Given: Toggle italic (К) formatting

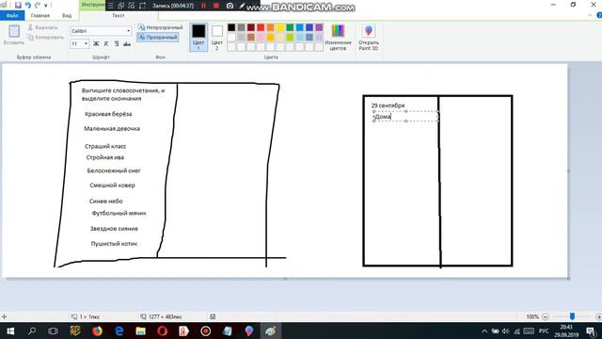Looking at the screenshot, I should [x=106, y=44].
